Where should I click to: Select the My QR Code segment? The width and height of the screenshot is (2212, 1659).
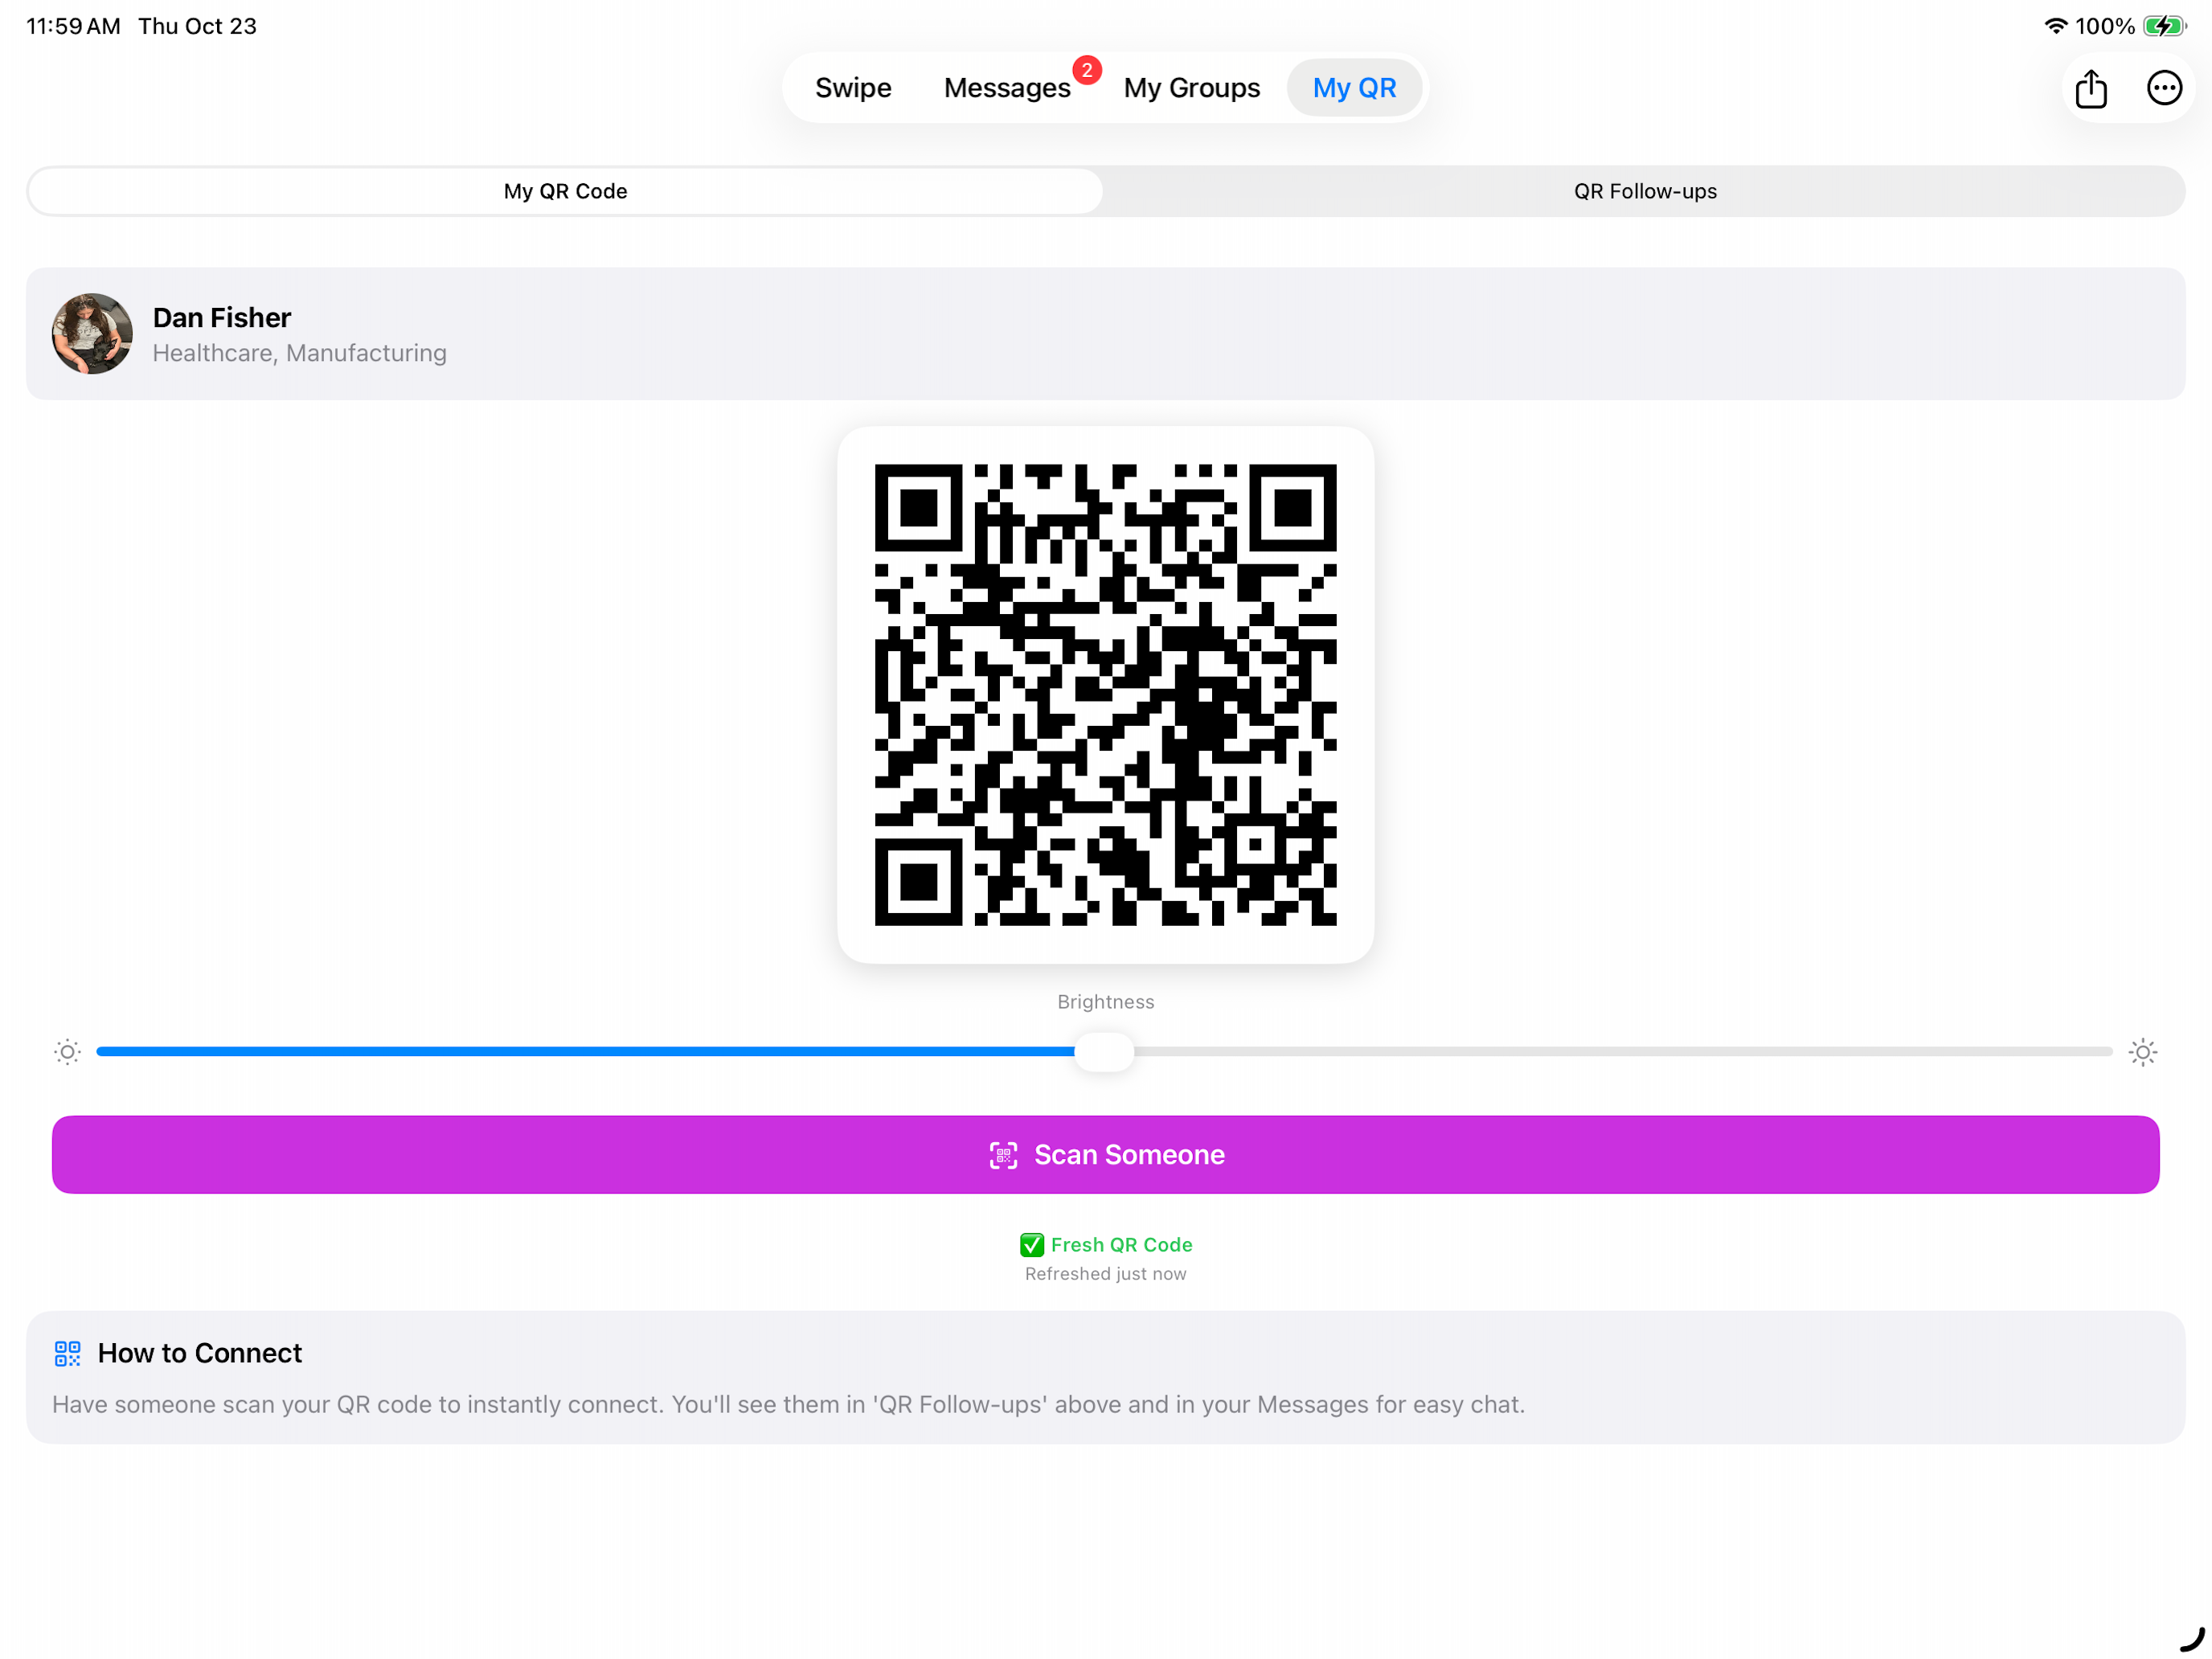click(565, 191)
